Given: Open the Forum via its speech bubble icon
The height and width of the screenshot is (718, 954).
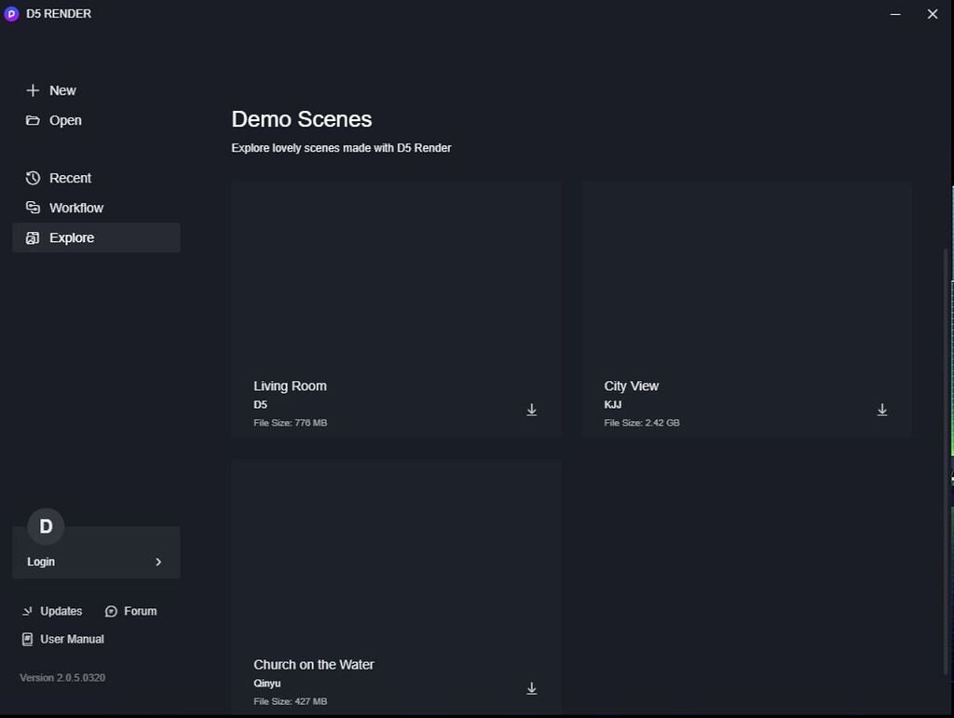Looking at the screenshot, I should click(111, 611).
